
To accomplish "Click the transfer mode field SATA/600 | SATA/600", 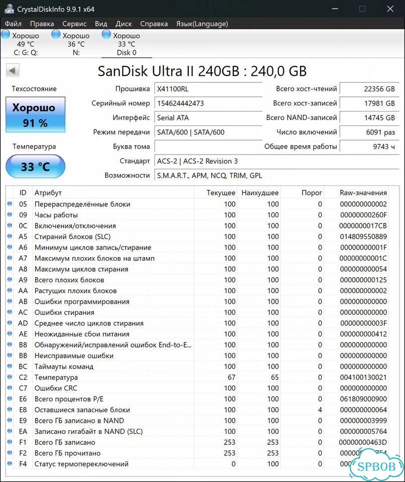I will (x=208, y=132).
